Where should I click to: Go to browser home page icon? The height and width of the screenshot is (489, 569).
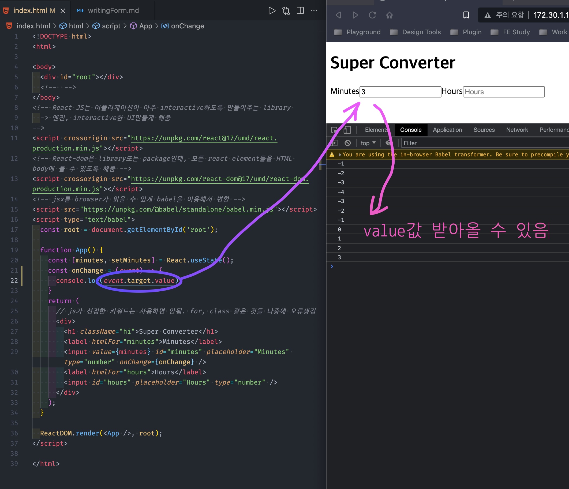coord(390,15)
